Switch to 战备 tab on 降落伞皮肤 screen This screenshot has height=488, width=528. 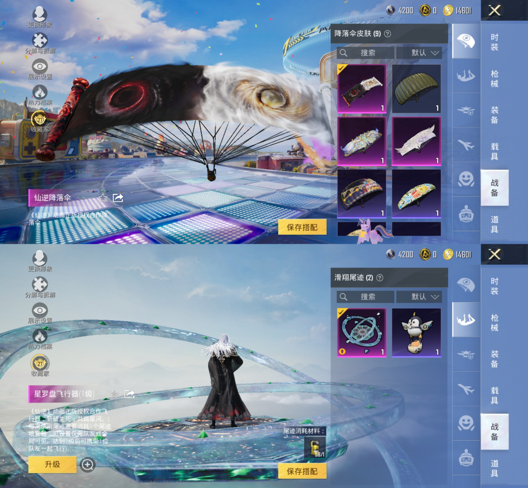coord(494,188)
